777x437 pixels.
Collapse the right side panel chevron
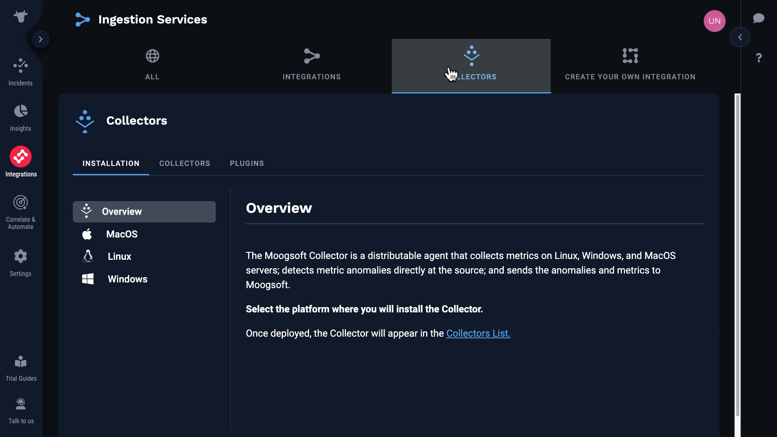pos(740,37)
